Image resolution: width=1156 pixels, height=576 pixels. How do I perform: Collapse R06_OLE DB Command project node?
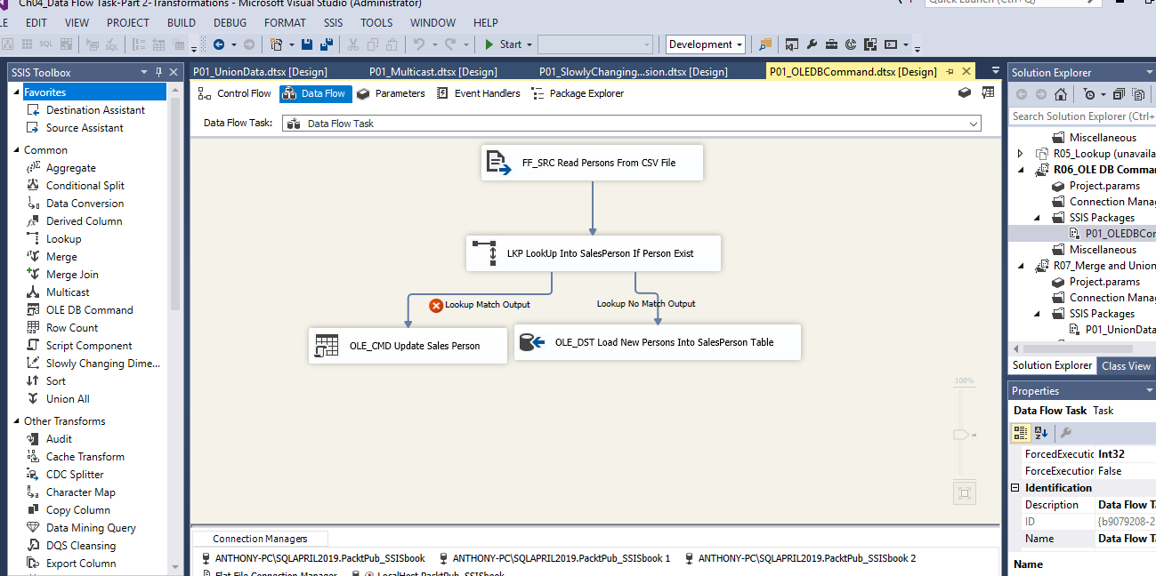click(1021, 170)
